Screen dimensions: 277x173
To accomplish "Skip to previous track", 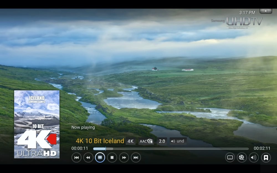I will coord(76,157).
